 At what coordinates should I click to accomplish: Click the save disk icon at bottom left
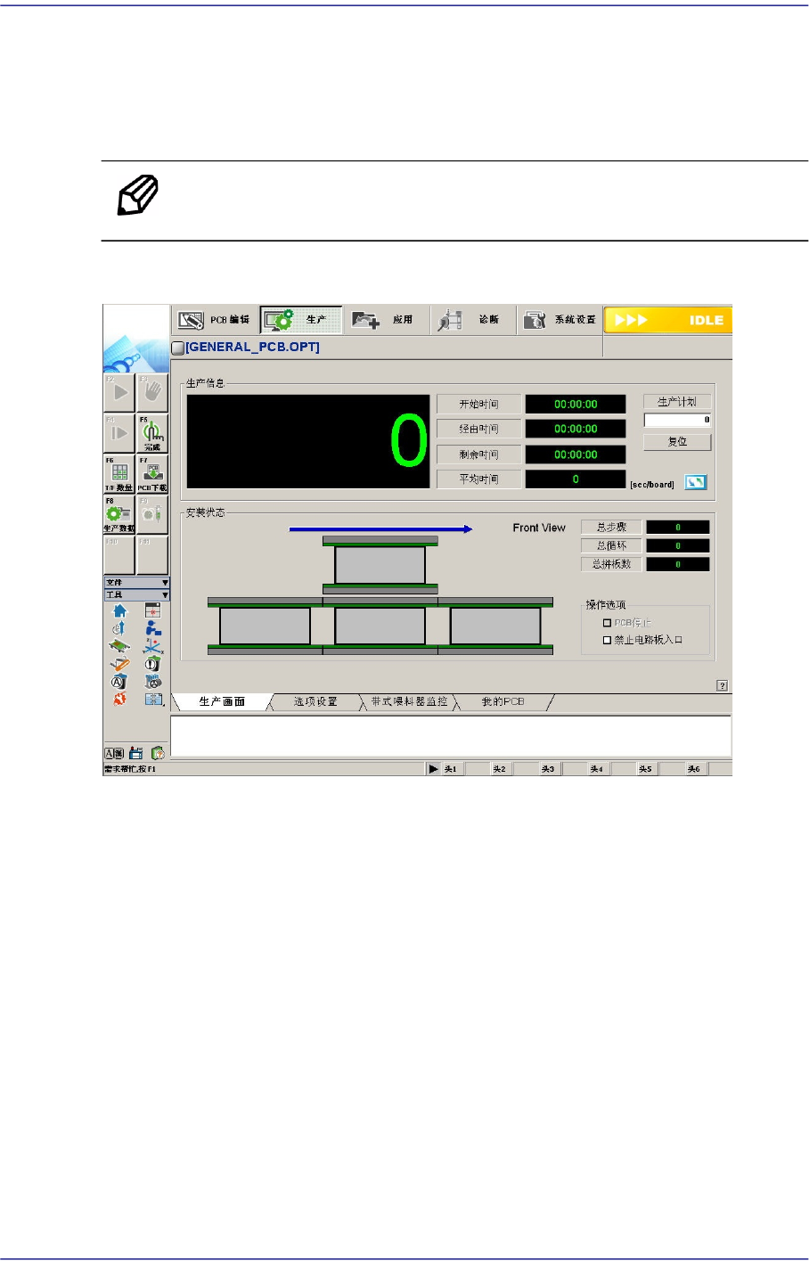coord(136,753)
